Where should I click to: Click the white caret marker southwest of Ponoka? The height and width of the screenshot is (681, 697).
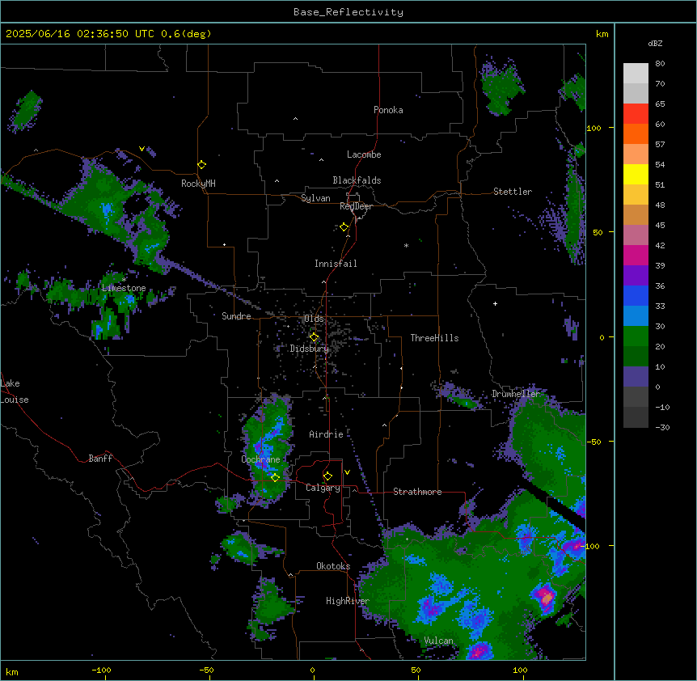(x=296, y=119)
